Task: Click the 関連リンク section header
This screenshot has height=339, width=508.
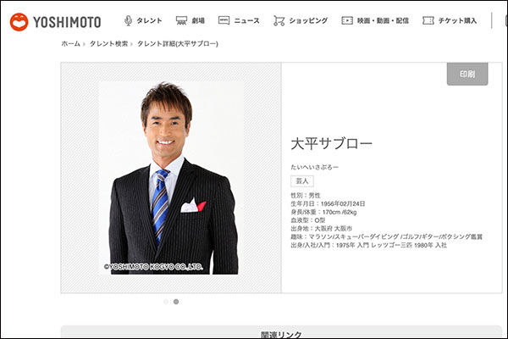Action: click(x=281, y=334)
